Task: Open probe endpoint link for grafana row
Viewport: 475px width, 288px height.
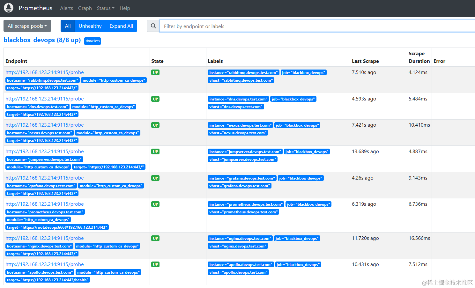Action: click(x=45, y=178)
